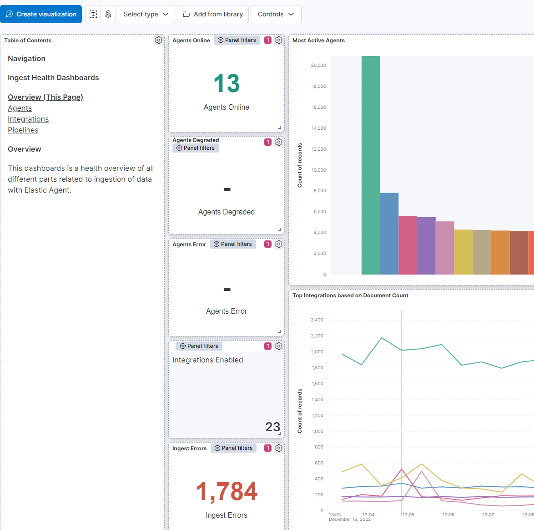The height and width of the screenshot is (530, 534).
Task: Open the Pipelines dashboard link
Action: coord(23,130)
